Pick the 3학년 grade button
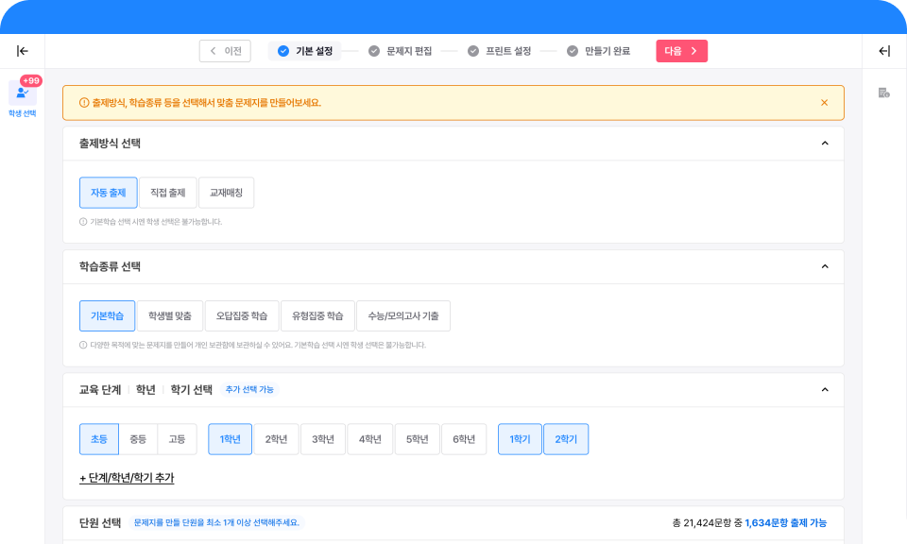Viewport: 907px width, 544px height. 323,439
